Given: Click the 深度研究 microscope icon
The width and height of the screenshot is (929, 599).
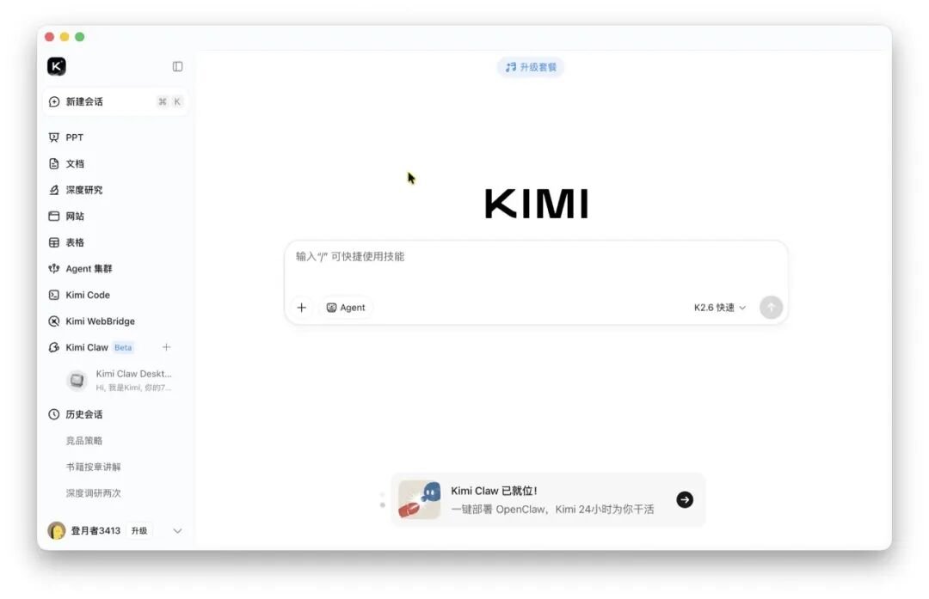Looking at the screenshot, I should tap(54, 190).
